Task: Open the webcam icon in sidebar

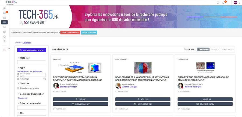Action: [x=4, y=41]
